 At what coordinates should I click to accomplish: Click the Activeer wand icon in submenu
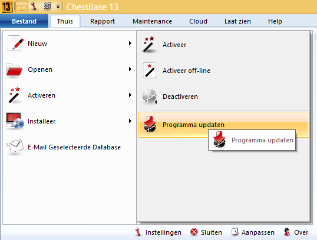(x=149, y=44)
